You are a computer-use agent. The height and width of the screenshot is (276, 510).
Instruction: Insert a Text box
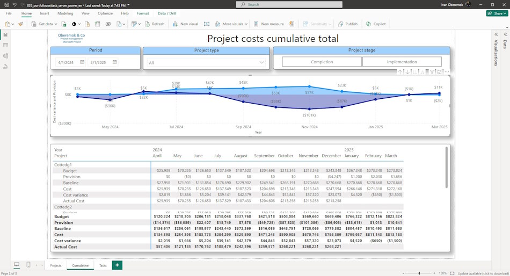(x=207, y=24)
